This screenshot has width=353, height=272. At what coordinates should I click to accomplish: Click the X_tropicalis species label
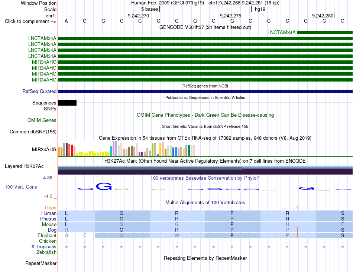44,247
